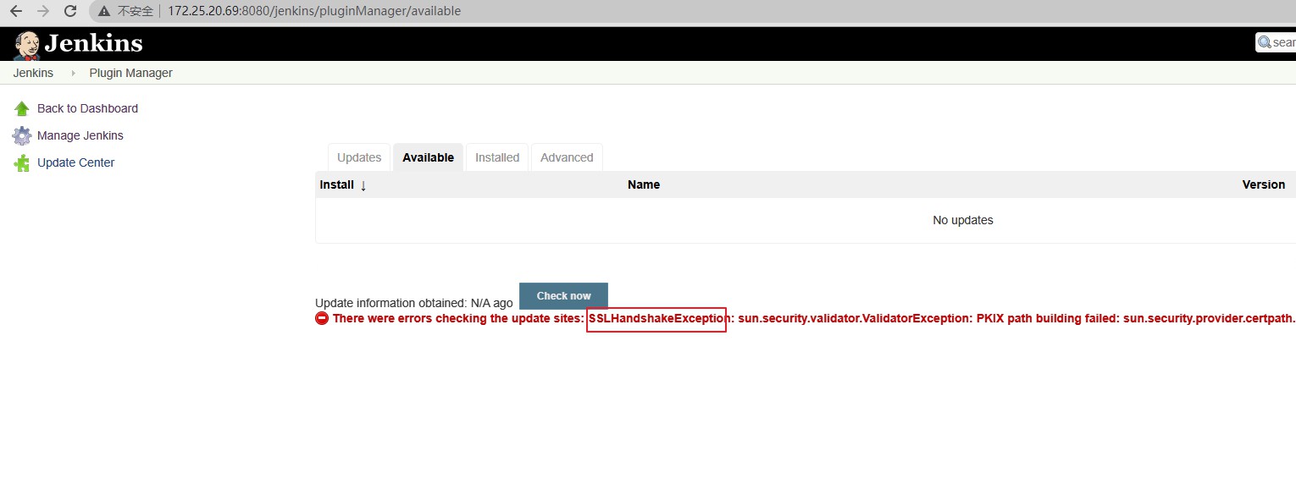Click the 'No updates' table text

963,220
